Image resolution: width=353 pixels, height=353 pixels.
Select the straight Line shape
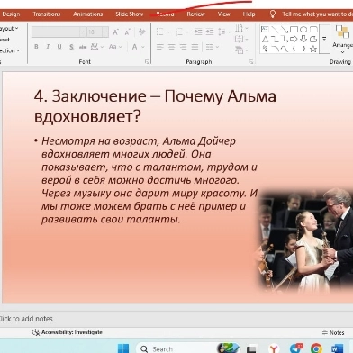(275, 29)
